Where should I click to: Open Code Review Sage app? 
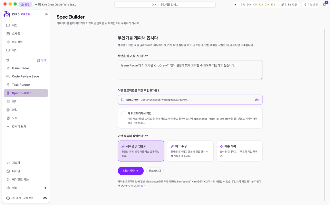(x=26, y=76)
